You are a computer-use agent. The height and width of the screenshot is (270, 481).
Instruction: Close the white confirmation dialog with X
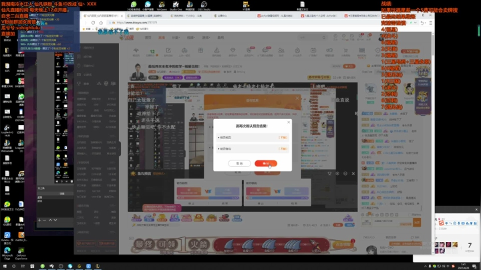click(289, 122)
